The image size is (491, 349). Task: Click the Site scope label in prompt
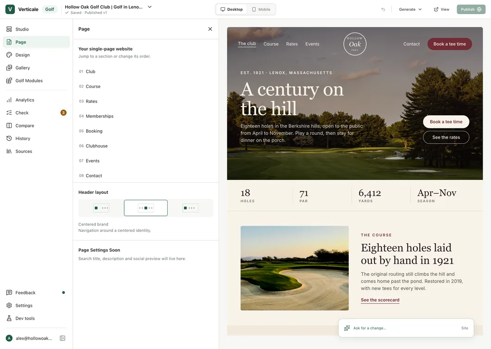click(x=465, y=328)
